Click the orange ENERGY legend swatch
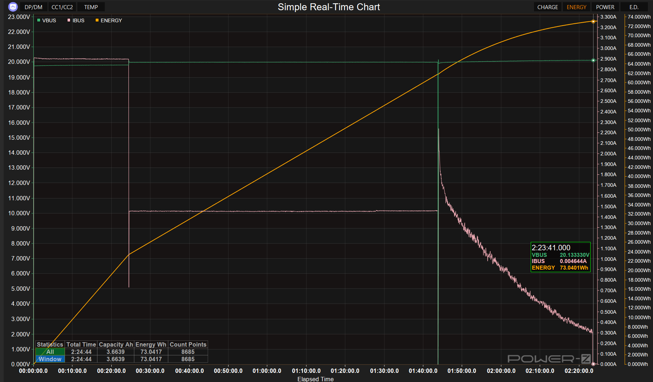 pos(97,20)
